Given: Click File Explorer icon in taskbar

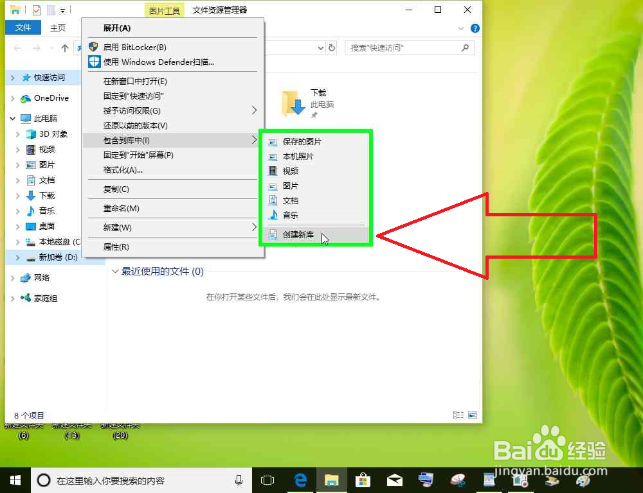Looking at the screenshot, I should click(x=331, y=480).
